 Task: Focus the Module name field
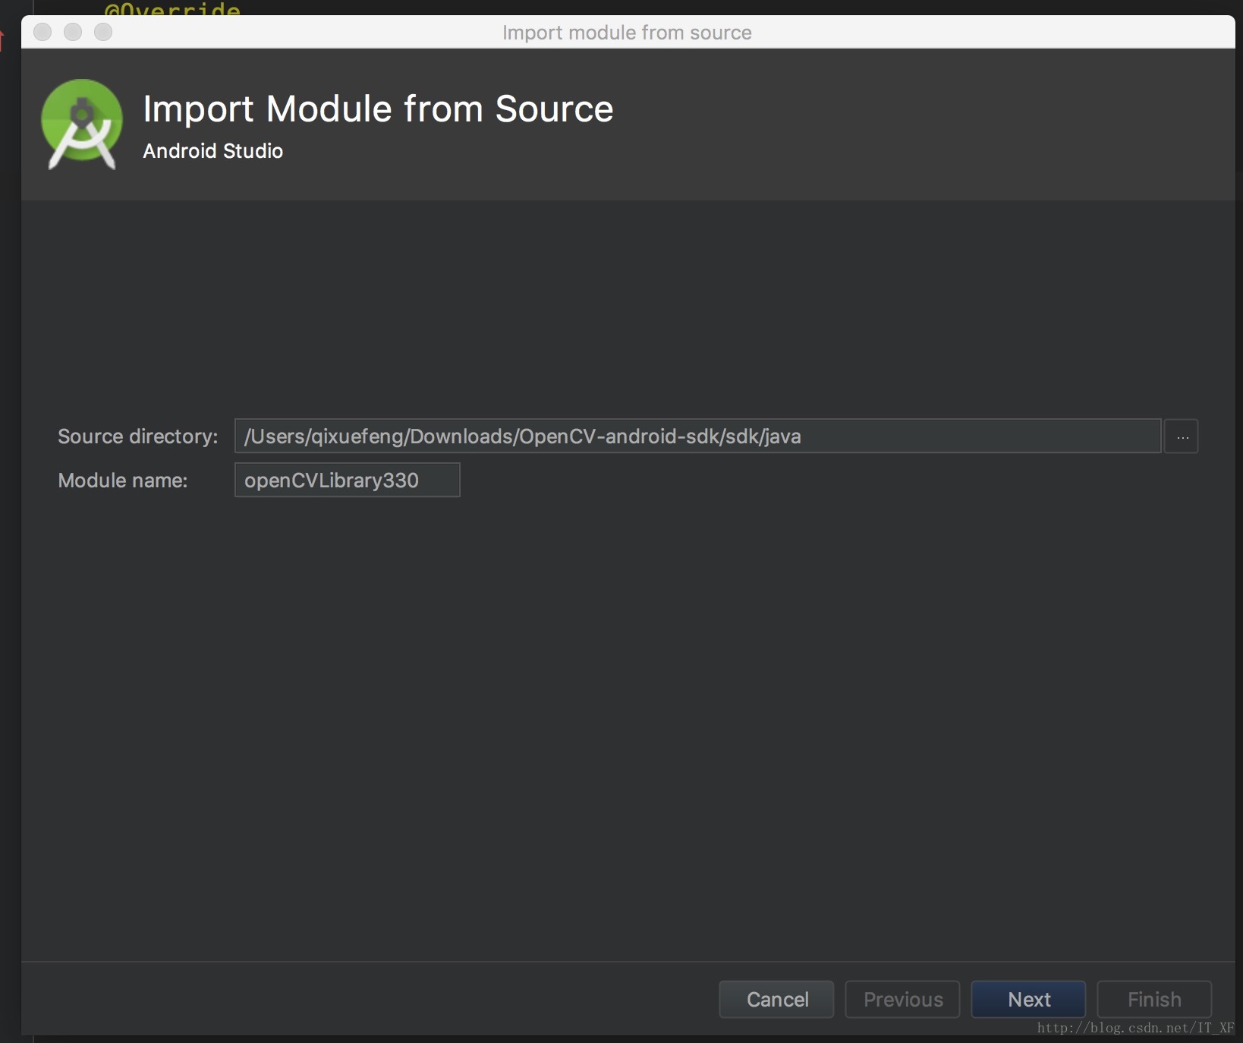(x=347, y=481)
